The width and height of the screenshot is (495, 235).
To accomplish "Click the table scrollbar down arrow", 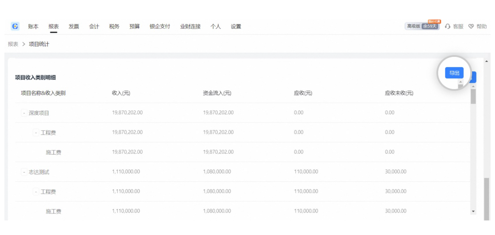I will click(473, 211).
